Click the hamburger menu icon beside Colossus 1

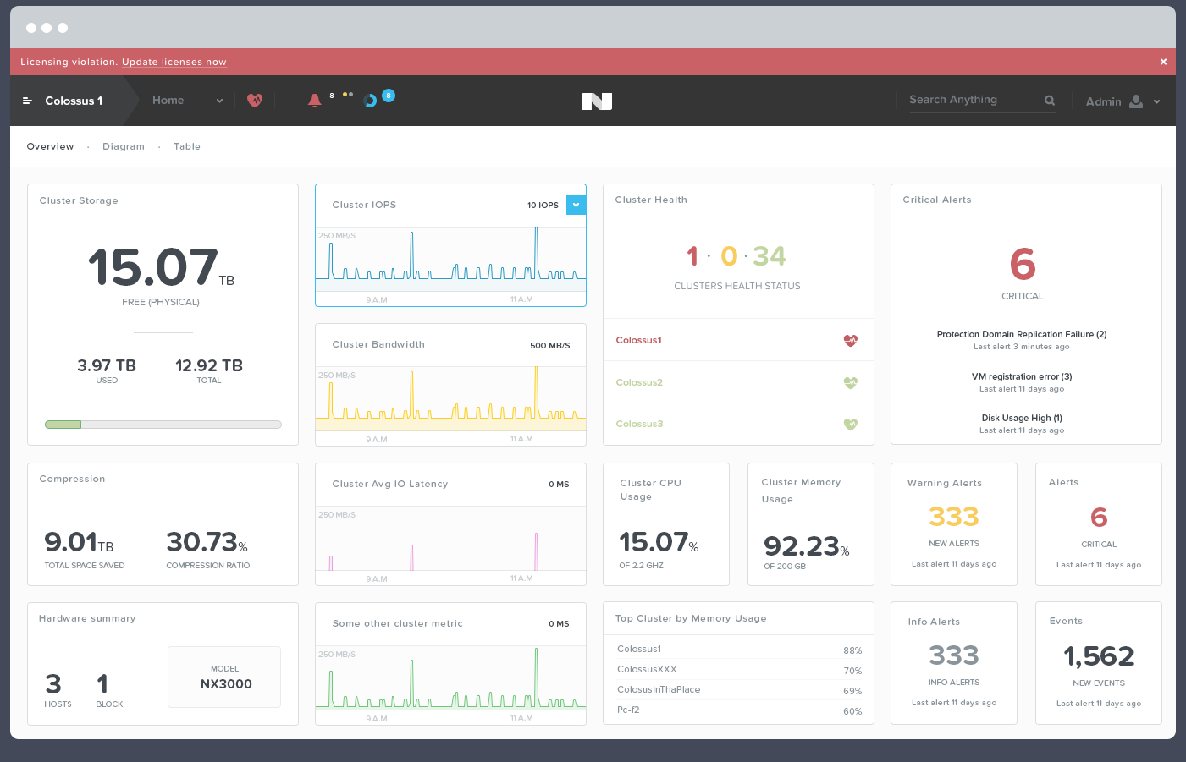[27, 101]
